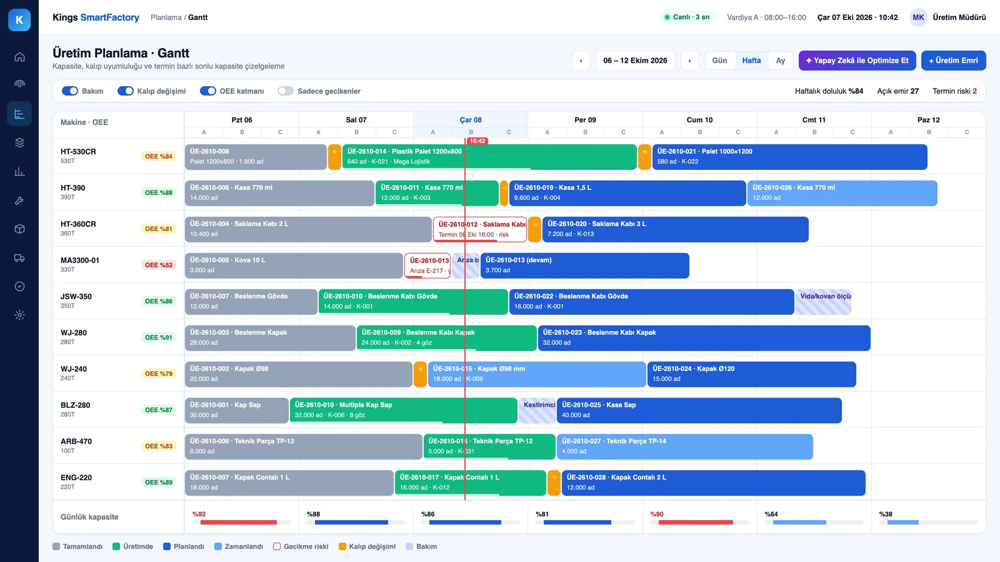Select the ÜE-2610-021 Palet 1000x1200 task bar

[789, 157]
